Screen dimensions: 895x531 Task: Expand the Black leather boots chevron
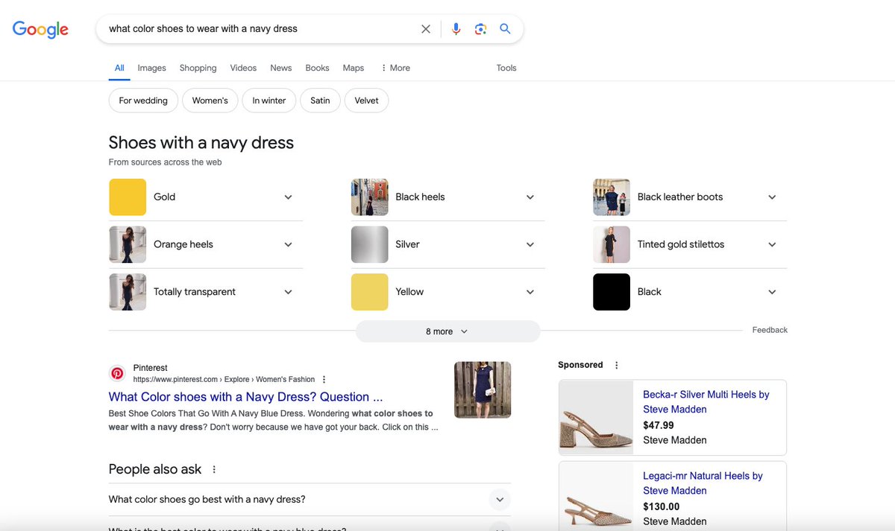point(772,197)
